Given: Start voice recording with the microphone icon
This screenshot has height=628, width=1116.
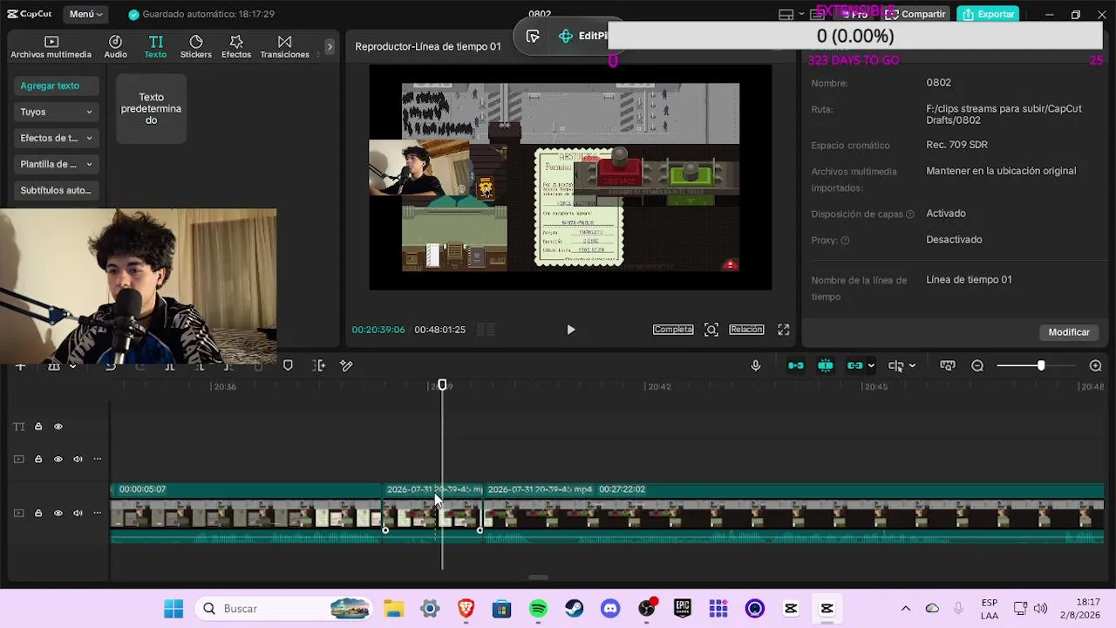Looking at the screenshot, I should (756, 365).
